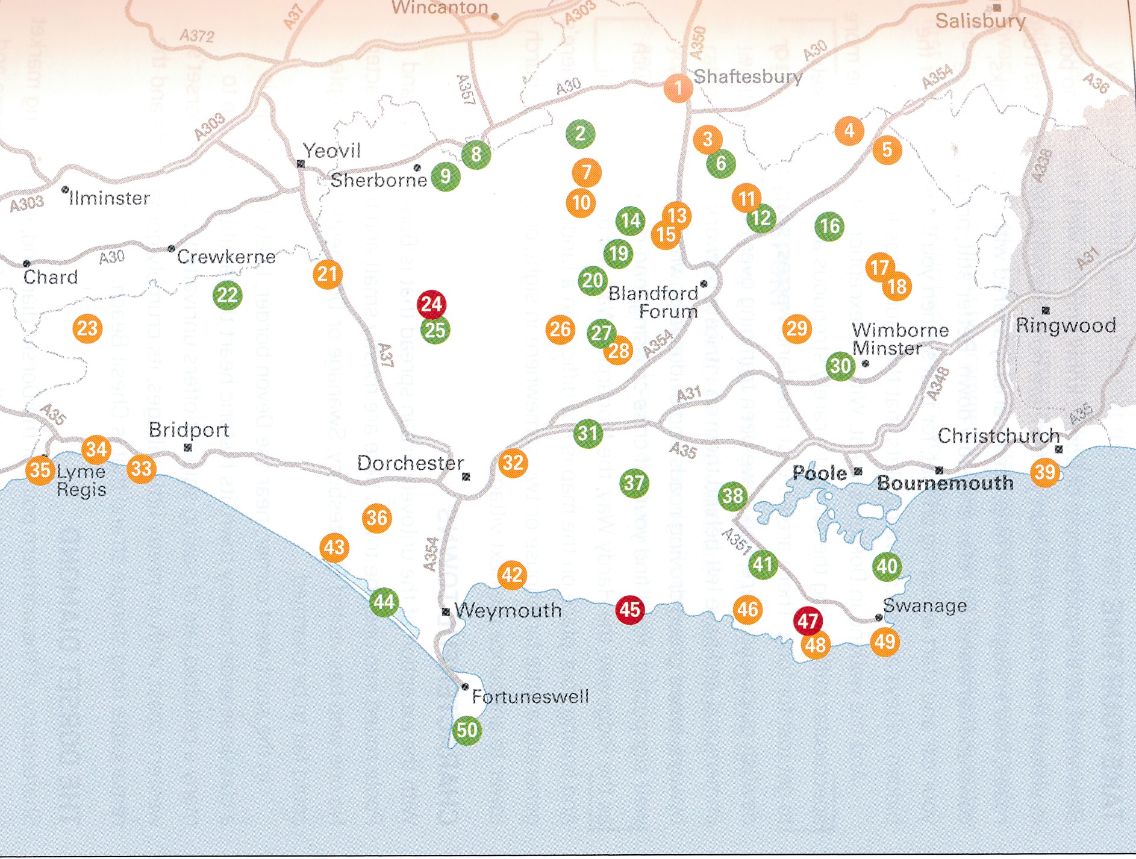
Task: Select green marker 16
Action: [x=829, y=226]
